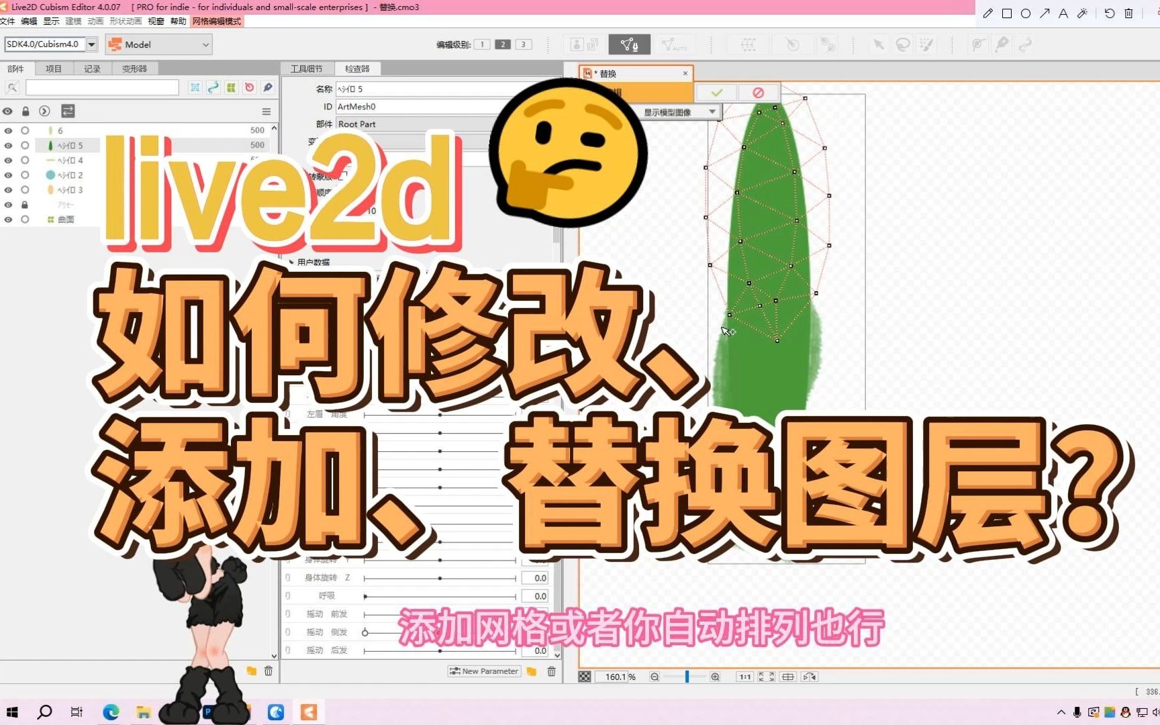Select the arrow selection tool
Screen dimensions: 1160x725
tap(878, 44)
